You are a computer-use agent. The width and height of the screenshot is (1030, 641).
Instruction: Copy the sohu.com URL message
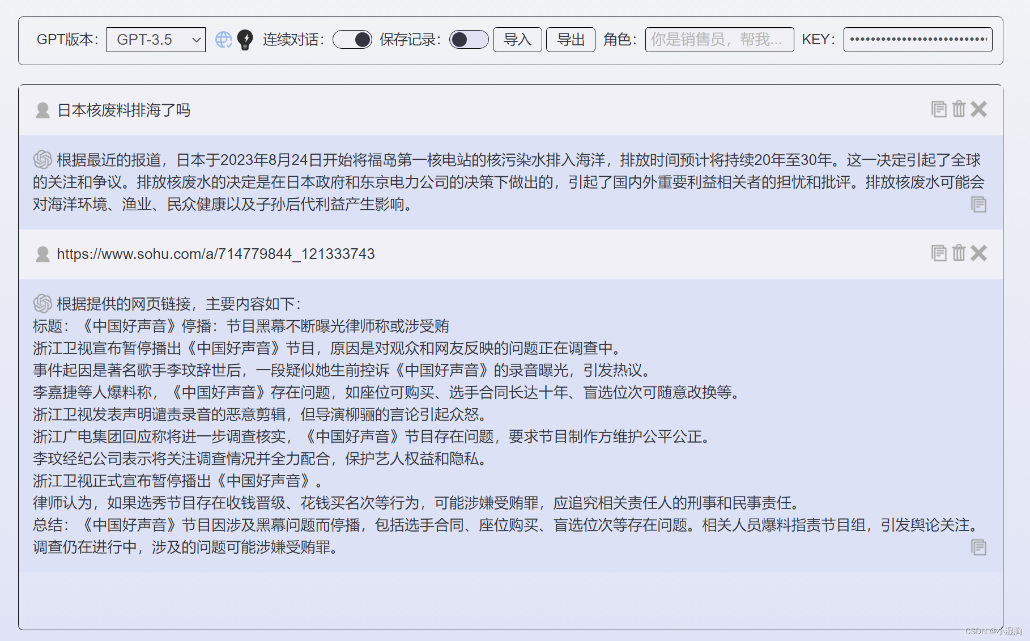[939, 253]
